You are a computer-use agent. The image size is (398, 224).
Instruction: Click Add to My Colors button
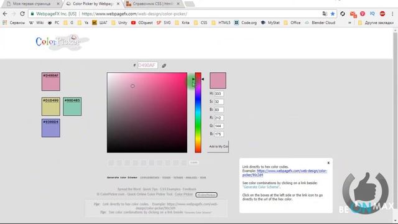coord(218,147)
